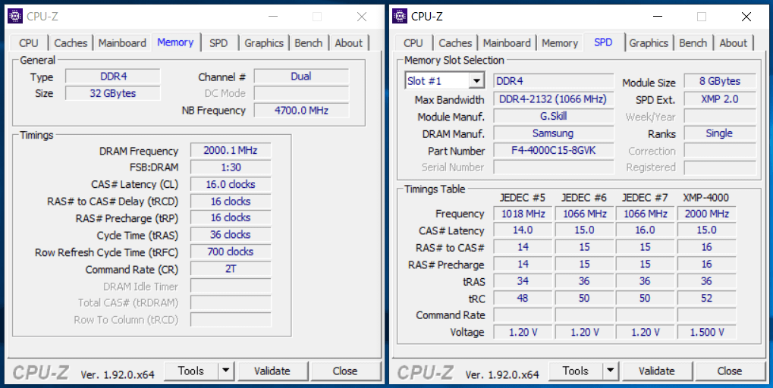The height and width of the screenshot is (388, 773).
Task: Click Module Size 8 GBytes field
Action: pyautogui.click(x=720, y=81)
